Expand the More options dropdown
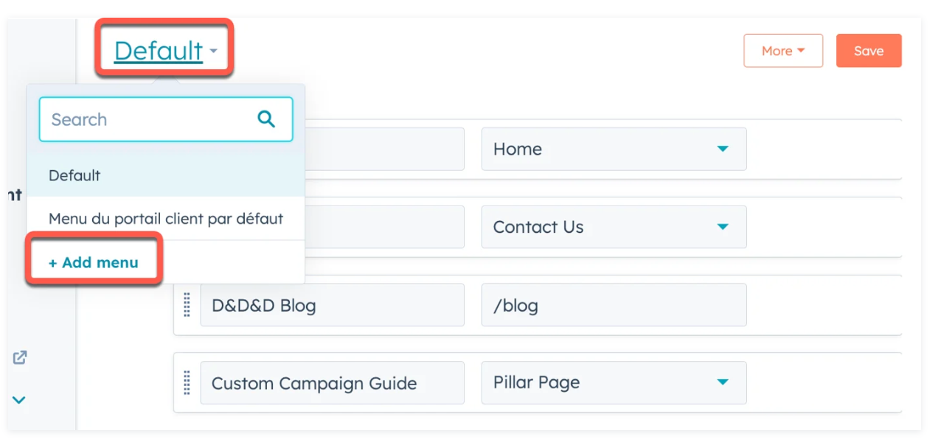The image size is (941, 439). (783, 50)
